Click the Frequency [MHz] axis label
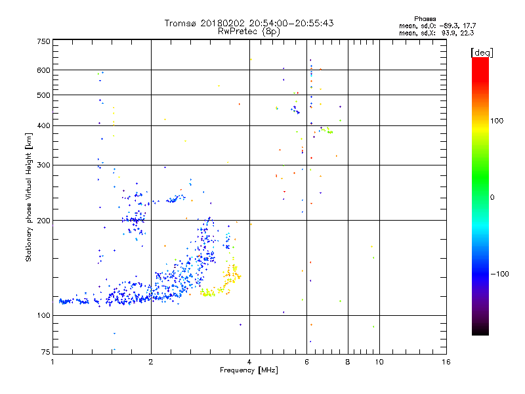The height and width of the screenshot is (394, 525). (x=249, y=370)
